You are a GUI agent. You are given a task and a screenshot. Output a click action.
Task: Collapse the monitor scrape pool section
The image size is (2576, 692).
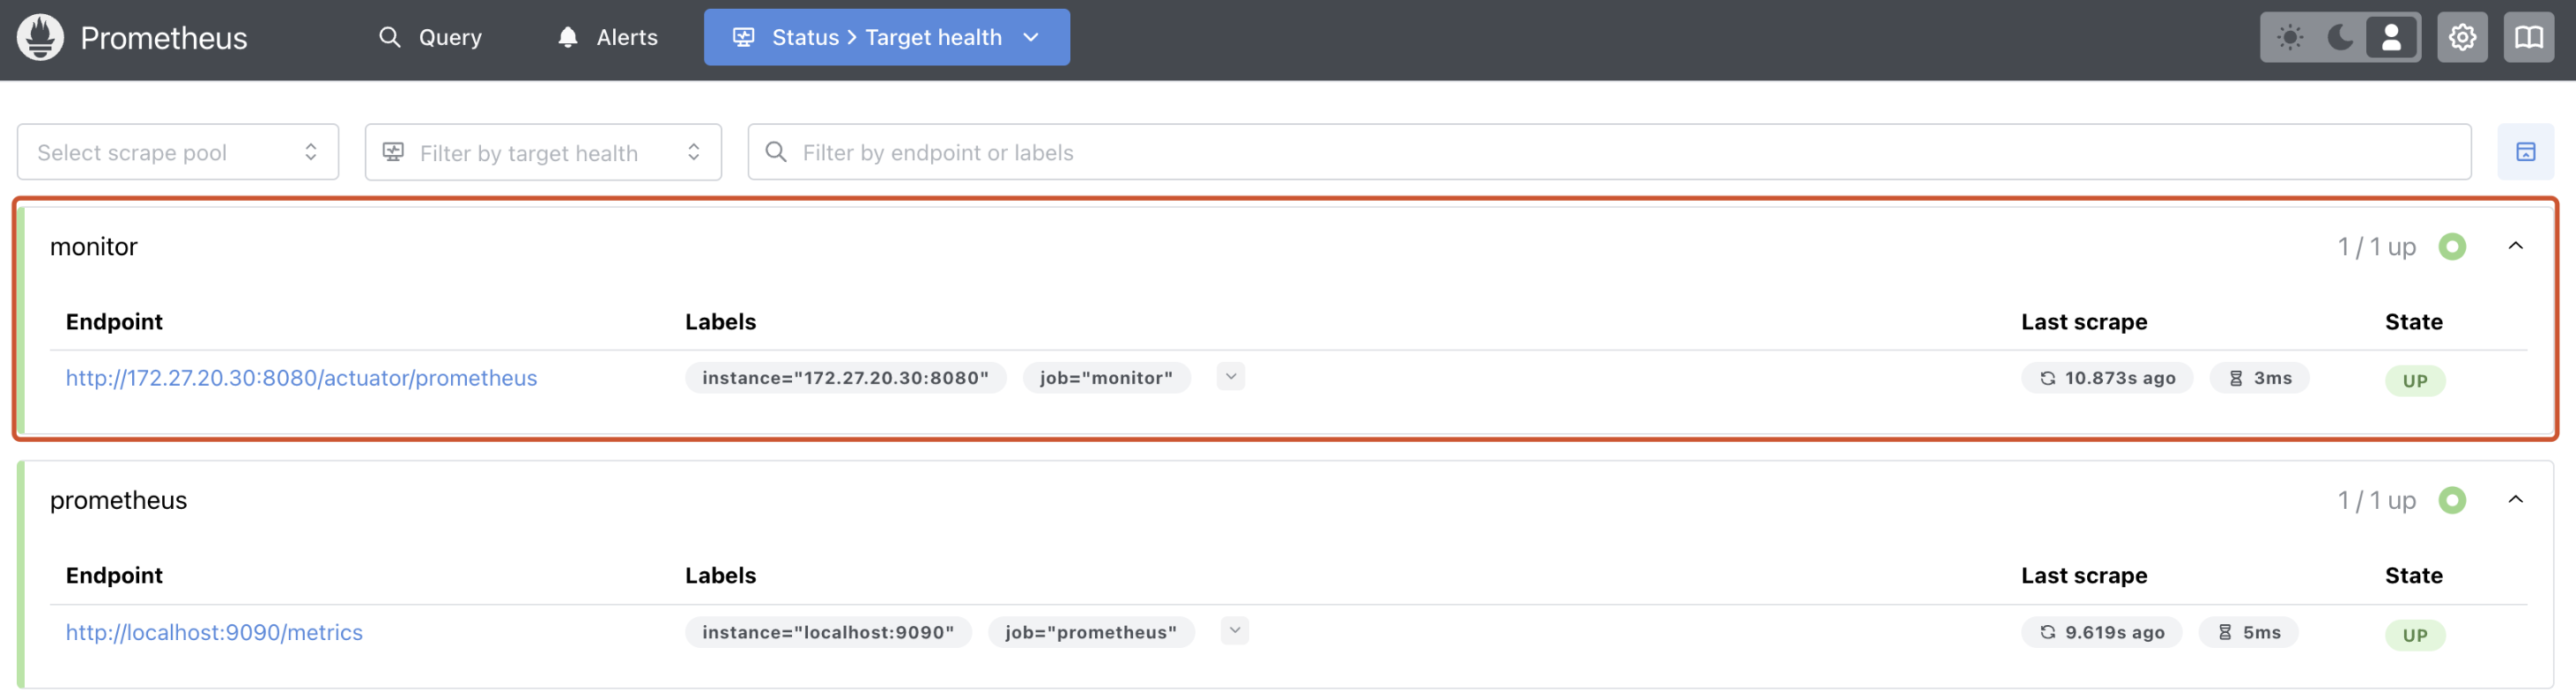point(2515,246)
